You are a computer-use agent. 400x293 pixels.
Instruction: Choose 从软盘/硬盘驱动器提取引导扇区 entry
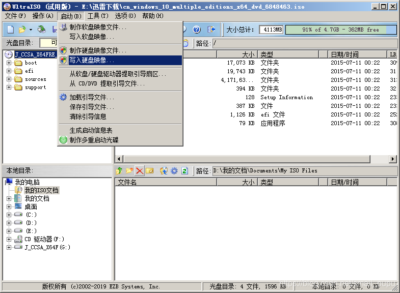point(120,74)
